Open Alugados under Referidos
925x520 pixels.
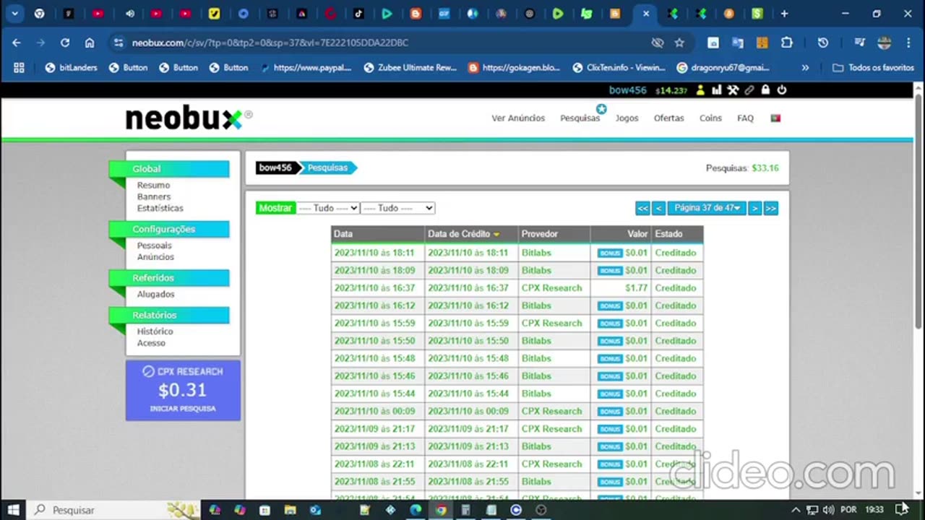point(155,295)
